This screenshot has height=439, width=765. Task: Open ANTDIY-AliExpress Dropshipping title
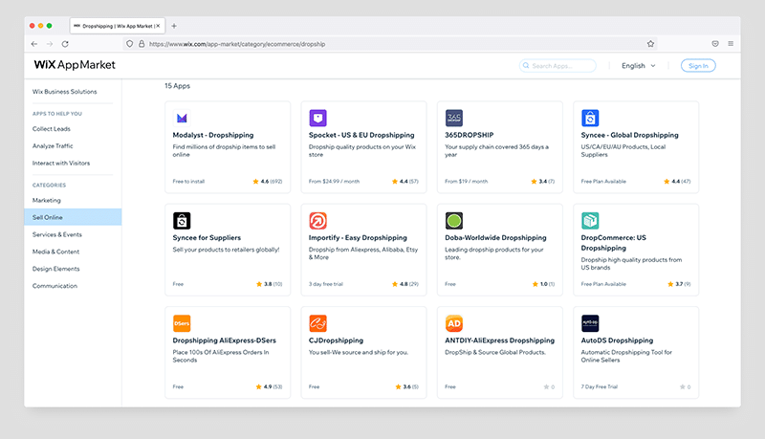pyautogui.click(x=499, y=340)
